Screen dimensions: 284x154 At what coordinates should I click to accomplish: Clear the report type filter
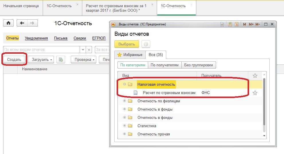point(89,50)
